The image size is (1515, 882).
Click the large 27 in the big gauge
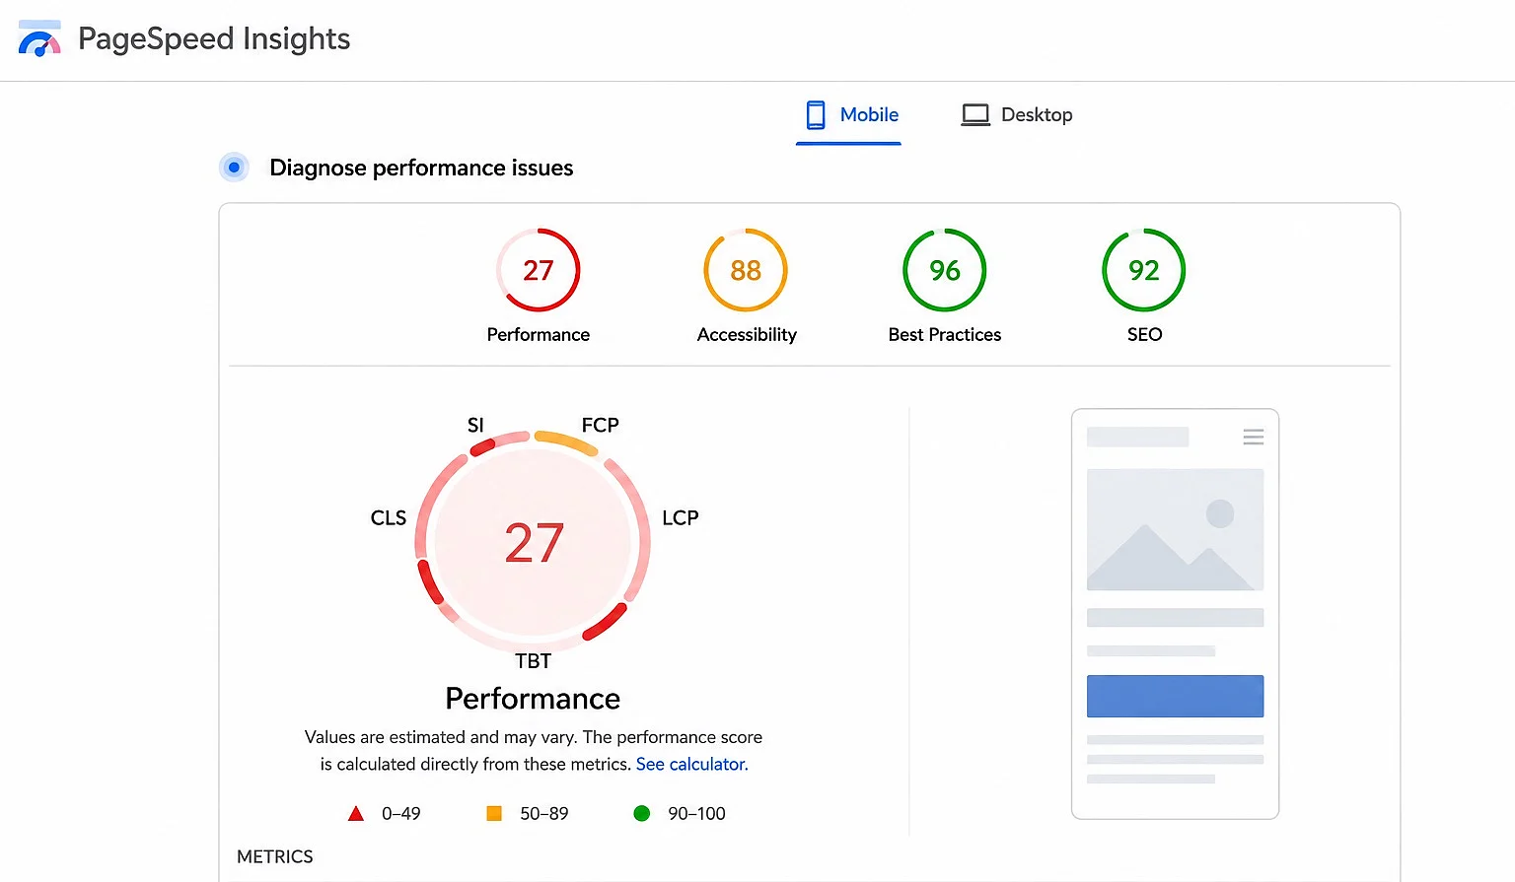click(x=534, y=544)
